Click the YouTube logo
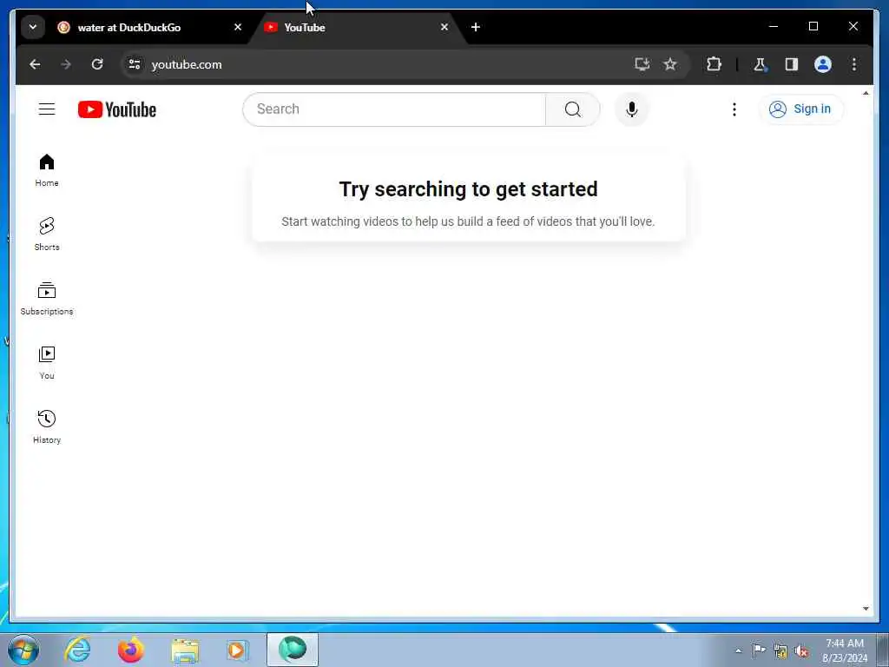Screen dimensions: 889x667 [x=117, y=109]
